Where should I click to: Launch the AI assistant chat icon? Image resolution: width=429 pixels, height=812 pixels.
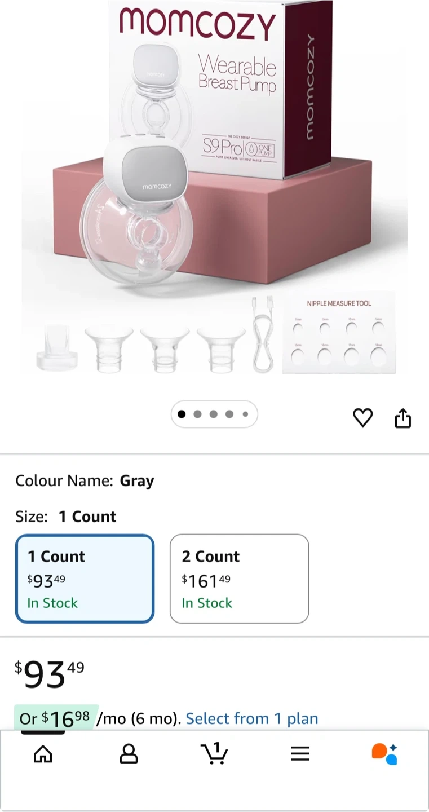click(384, 754)
